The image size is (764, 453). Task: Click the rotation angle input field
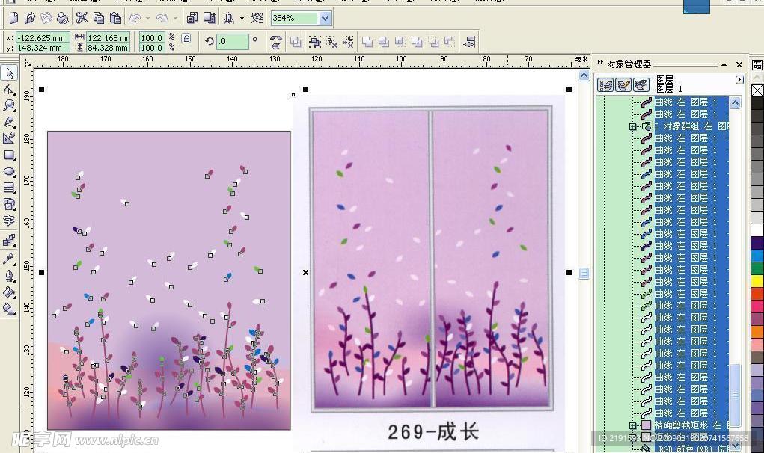233,41
